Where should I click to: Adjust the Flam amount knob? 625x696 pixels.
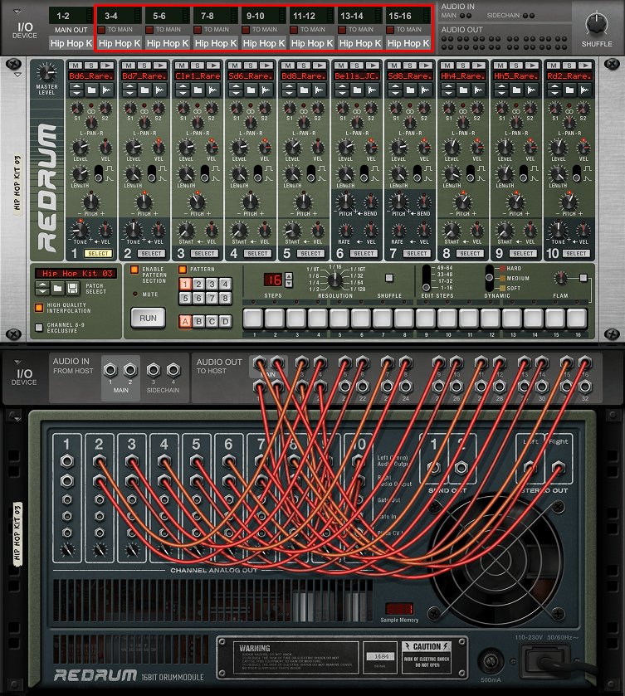561,278
